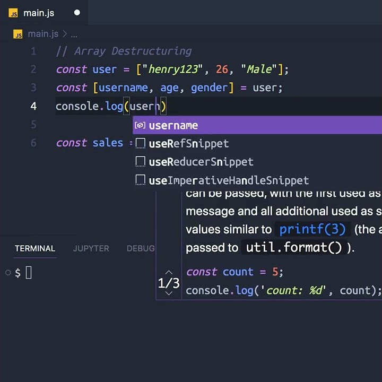
Task: Expand the breadcrumb ellipsis after main.js
Action: [74, 34]
